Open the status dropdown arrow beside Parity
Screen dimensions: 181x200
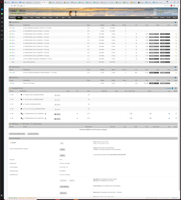[9, 28]
